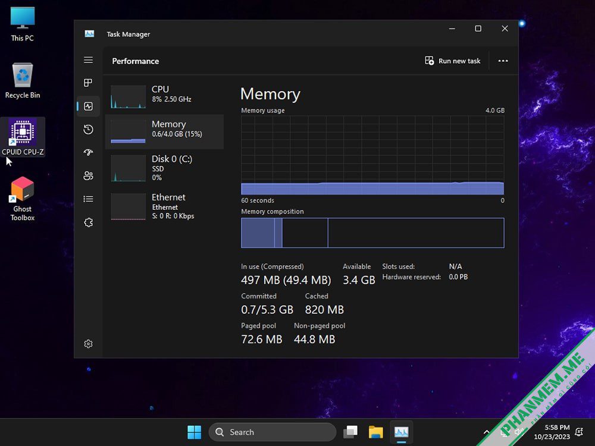Click the "820 MB" cached value

(x=324, y=310)
